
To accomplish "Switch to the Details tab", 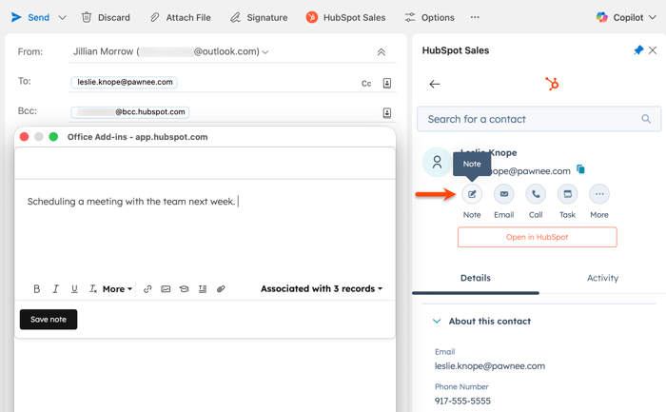I will point(476,278).
